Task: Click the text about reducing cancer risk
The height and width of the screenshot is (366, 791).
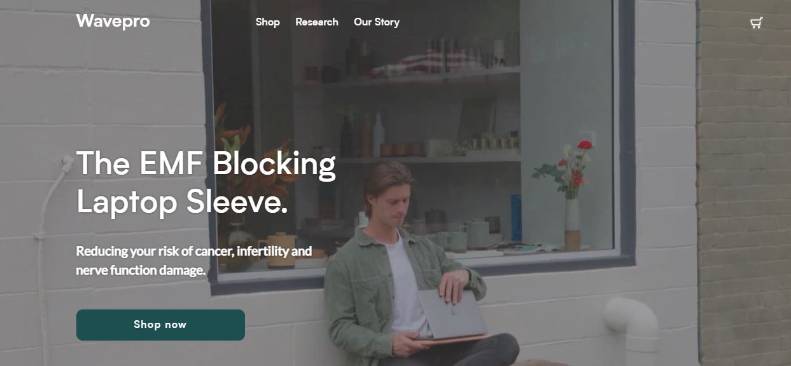Action: click(x=194, y=261)
